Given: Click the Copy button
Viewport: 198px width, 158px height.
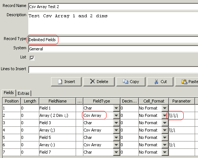Looking at the screenshot, I should [x=131, y=82].
